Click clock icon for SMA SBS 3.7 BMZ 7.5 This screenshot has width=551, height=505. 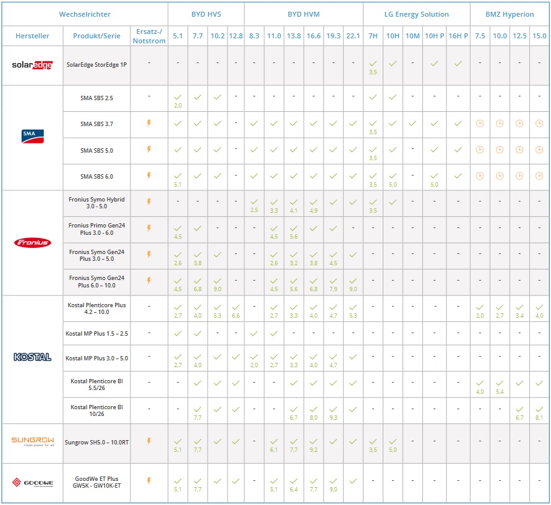coord(480,124)
